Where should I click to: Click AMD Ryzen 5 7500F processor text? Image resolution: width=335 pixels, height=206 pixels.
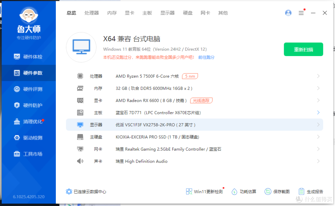(147, 76)
